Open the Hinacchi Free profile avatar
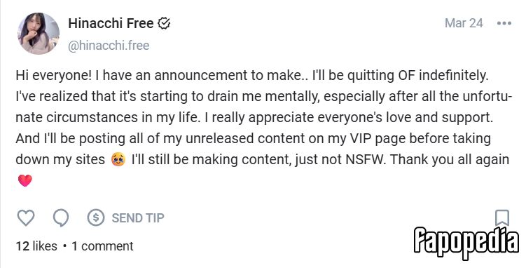526x268 pixels. [39, 34]
